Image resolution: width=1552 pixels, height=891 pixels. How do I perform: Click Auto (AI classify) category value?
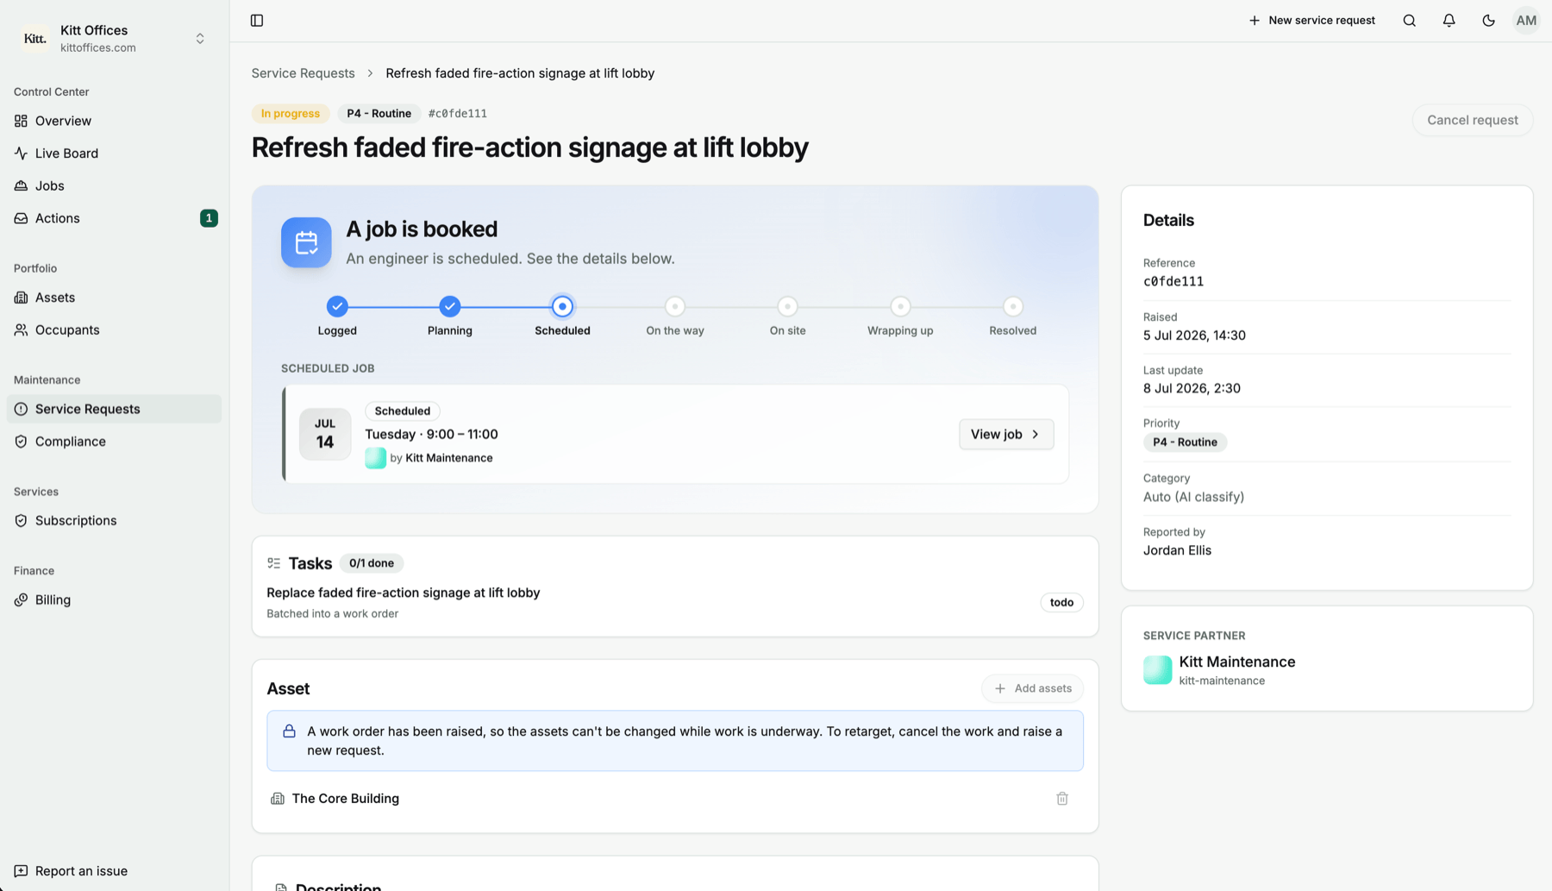(x=1193, y=497)
